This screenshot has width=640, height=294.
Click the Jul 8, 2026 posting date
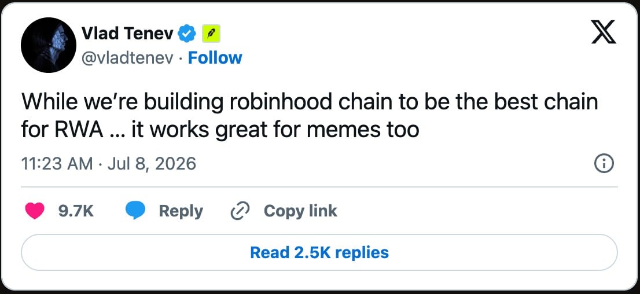152,164
